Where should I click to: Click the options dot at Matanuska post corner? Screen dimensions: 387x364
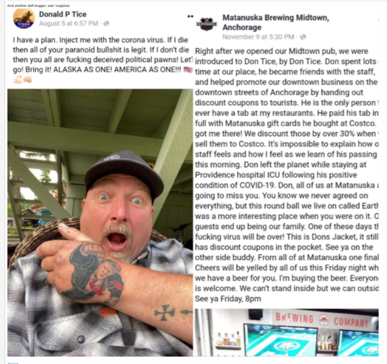[378, 19]
